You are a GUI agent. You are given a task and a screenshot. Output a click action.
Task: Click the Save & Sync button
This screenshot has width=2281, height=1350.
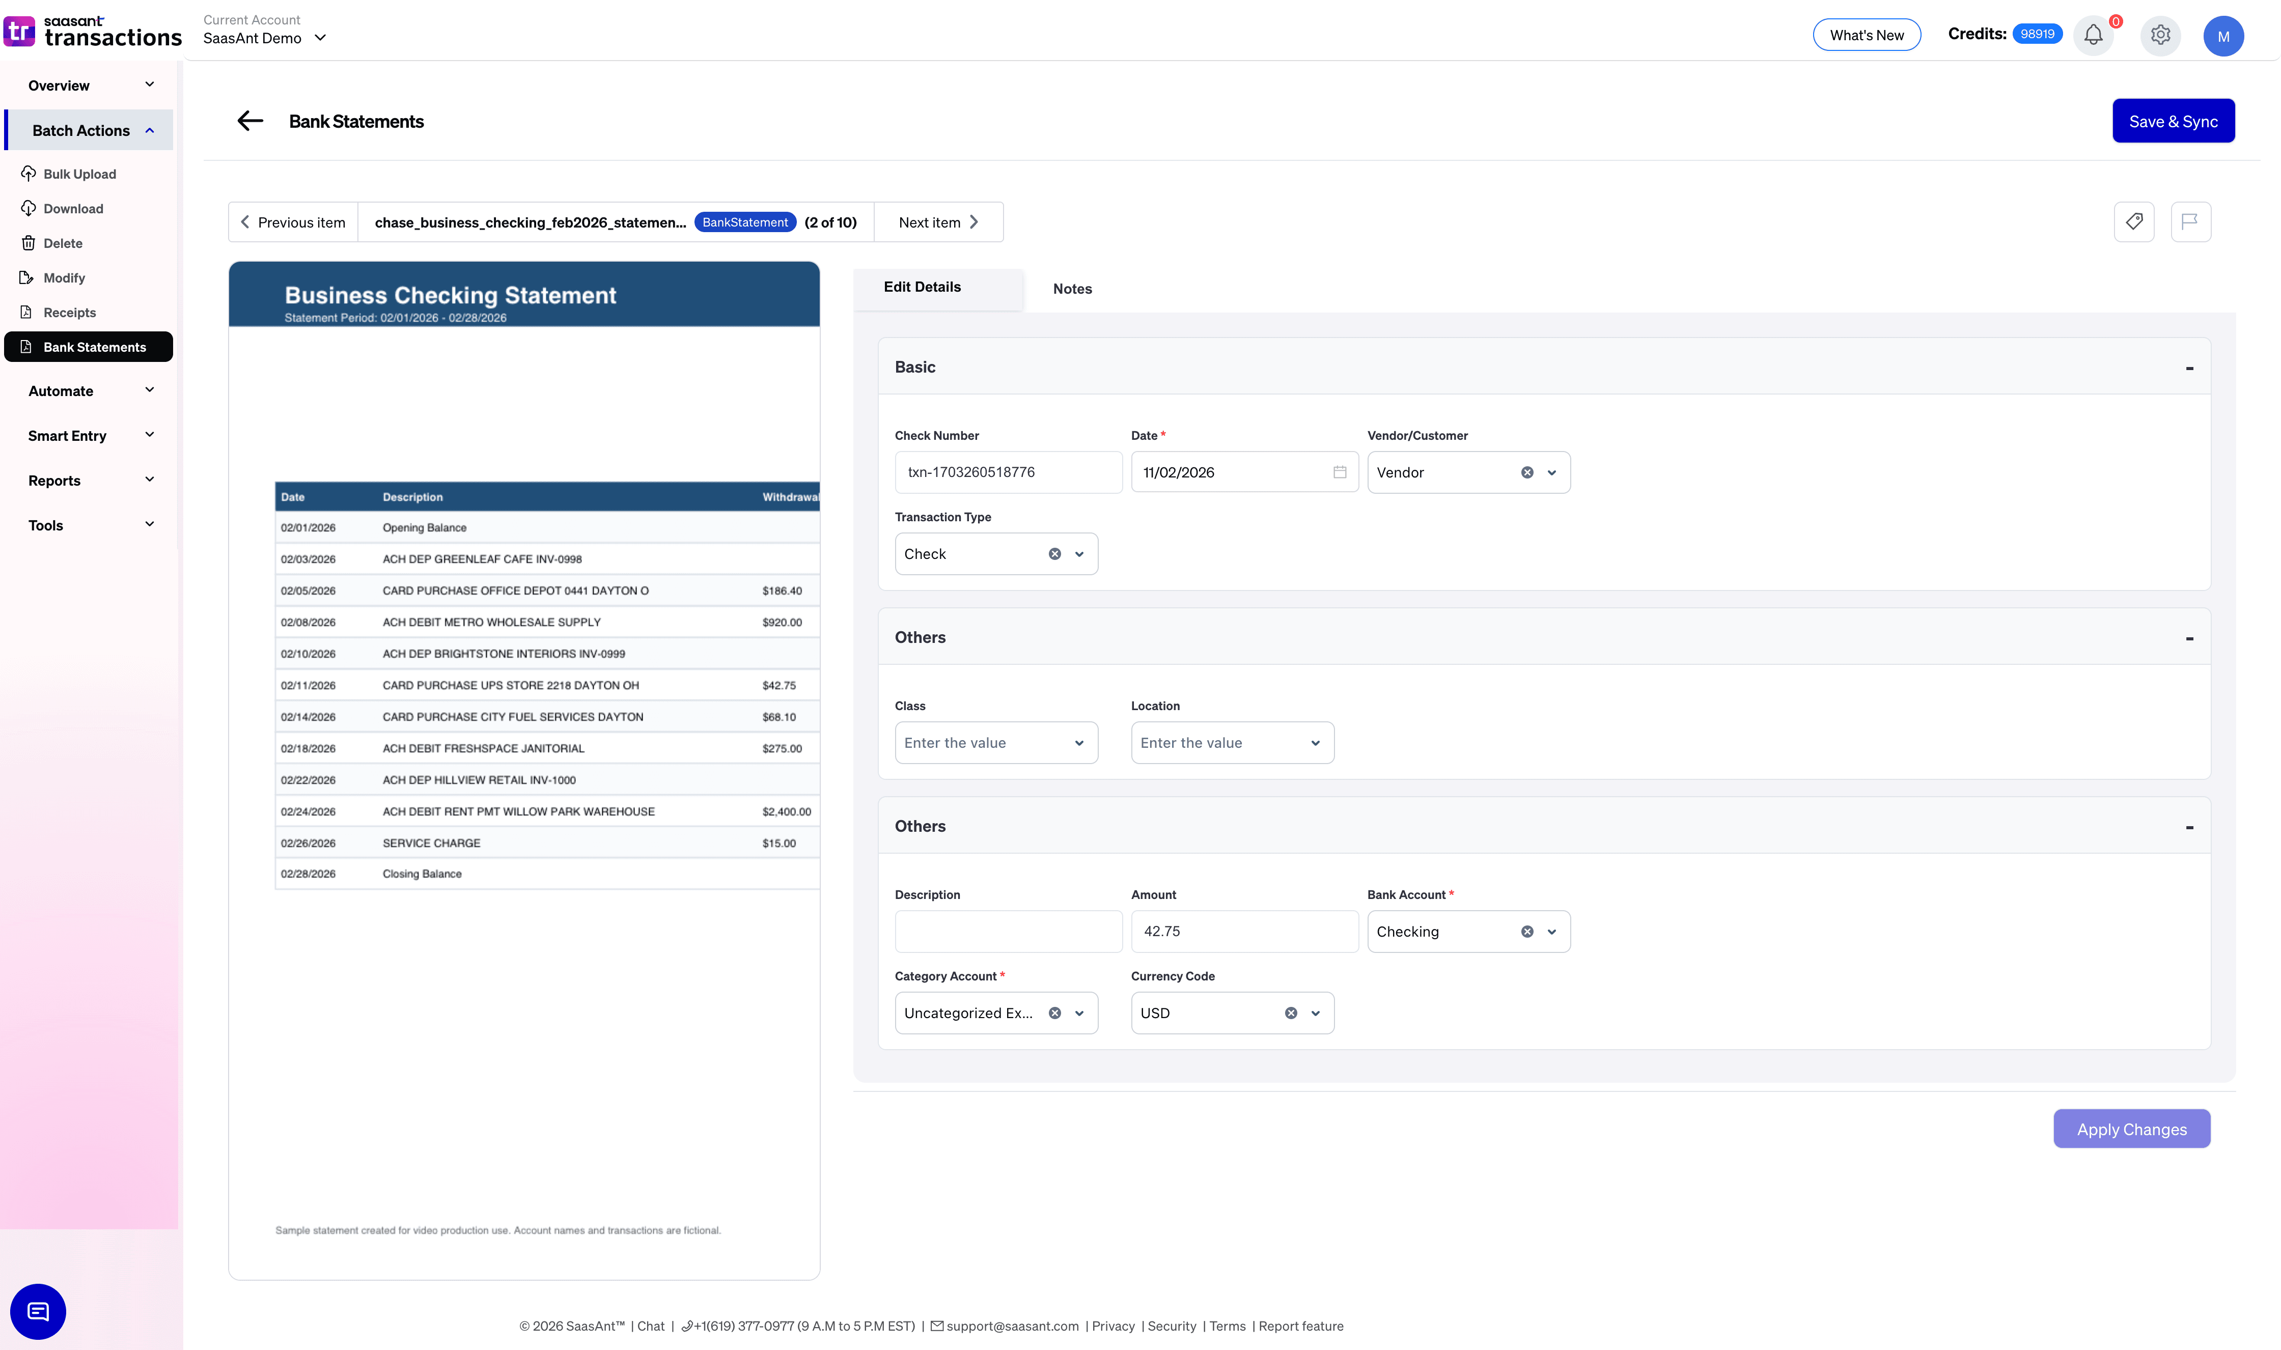(x=2173, y=121)
